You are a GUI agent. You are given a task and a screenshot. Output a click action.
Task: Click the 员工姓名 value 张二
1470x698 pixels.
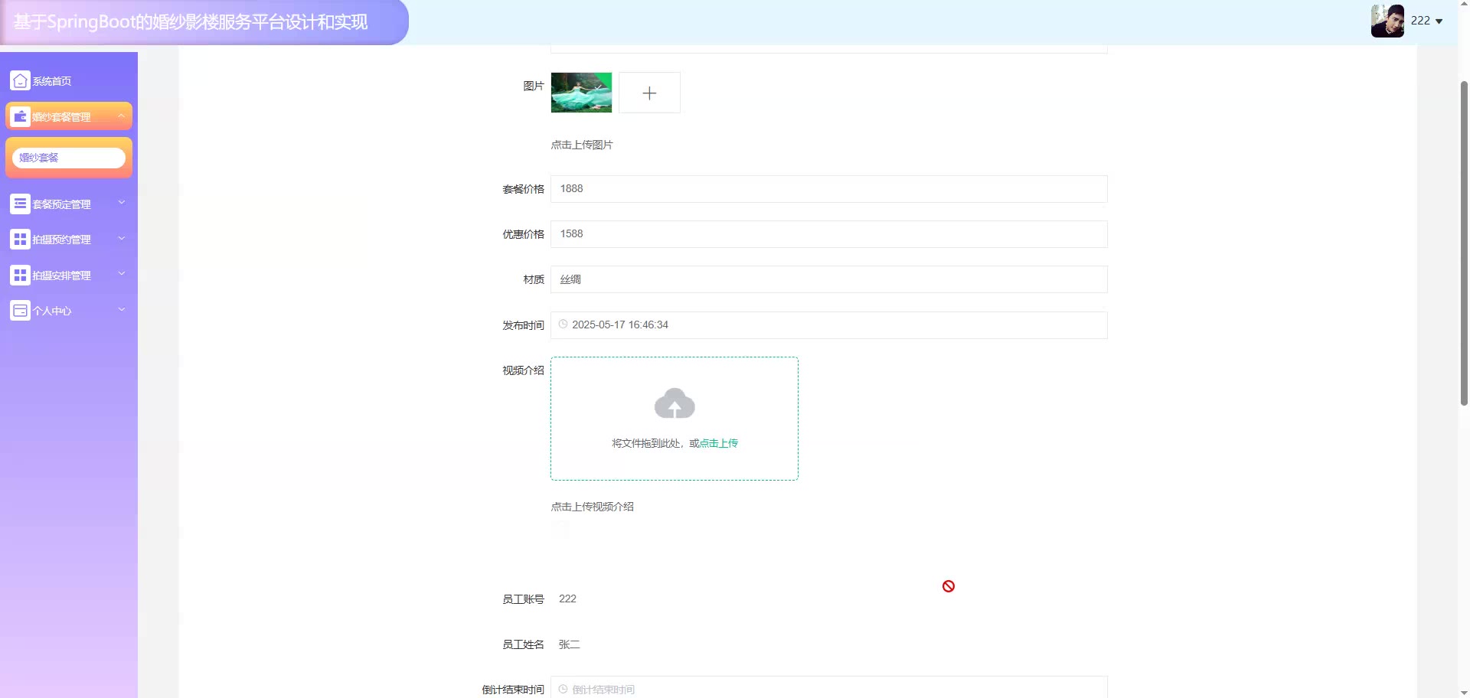click(569, 644)
